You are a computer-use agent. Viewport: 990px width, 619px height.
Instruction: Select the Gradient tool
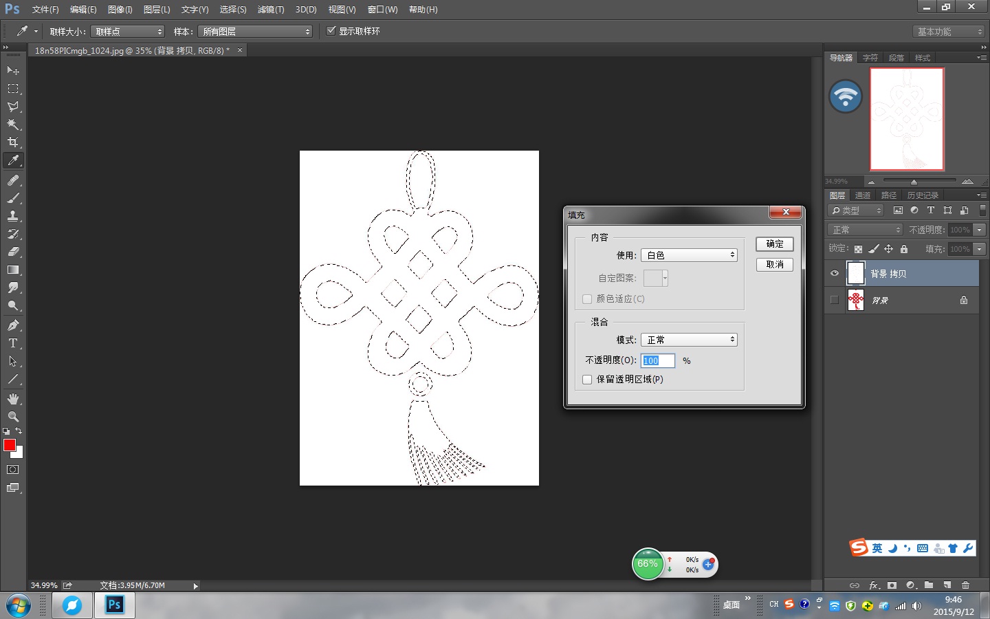pos(13,270)
